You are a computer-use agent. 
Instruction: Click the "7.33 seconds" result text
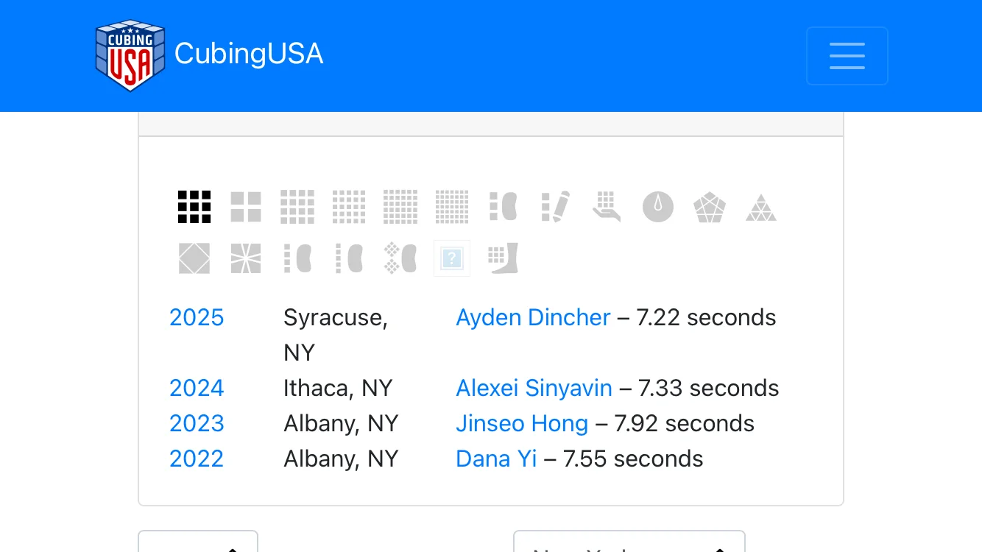708,388
